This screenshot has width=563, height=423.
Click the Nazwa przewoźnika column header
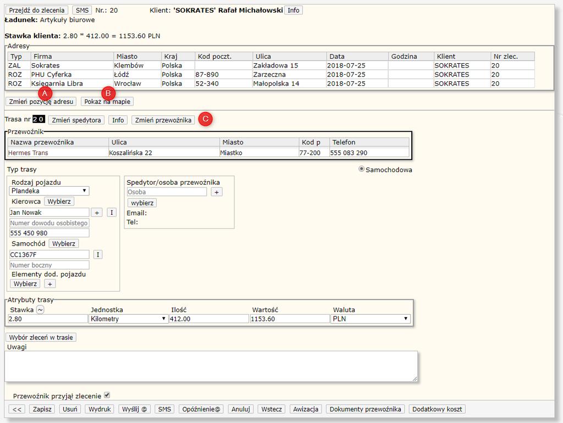58,142
